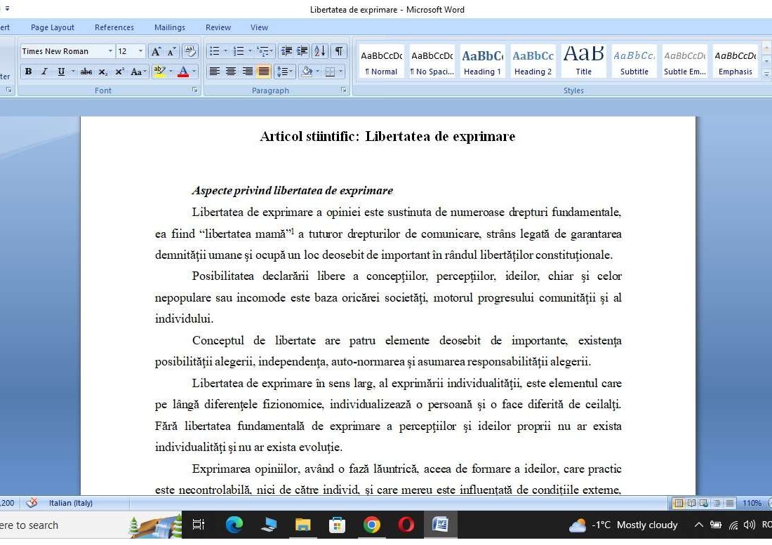Select the Sort icon in Paragraph group

[320, 51]
